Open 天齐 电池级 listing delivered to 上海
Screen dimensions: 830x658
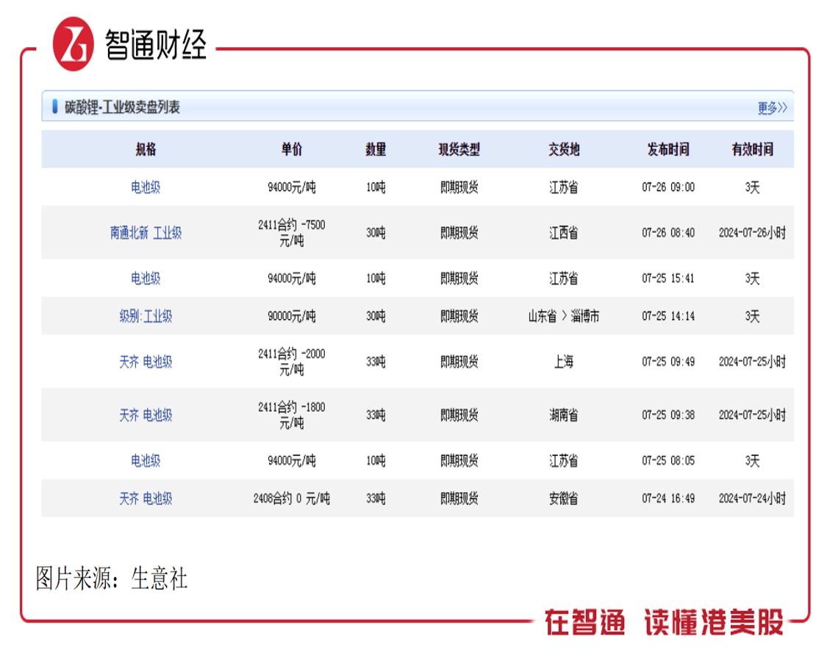[146, 362]
